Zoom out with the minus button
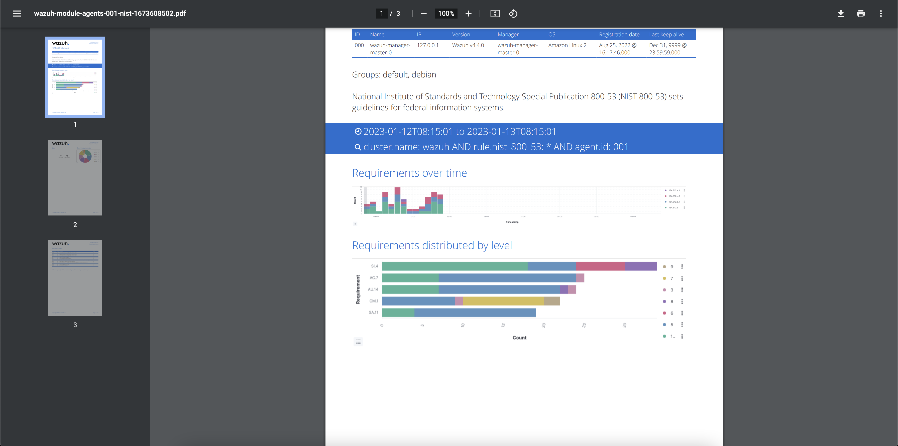 click(x=423, y=14)
